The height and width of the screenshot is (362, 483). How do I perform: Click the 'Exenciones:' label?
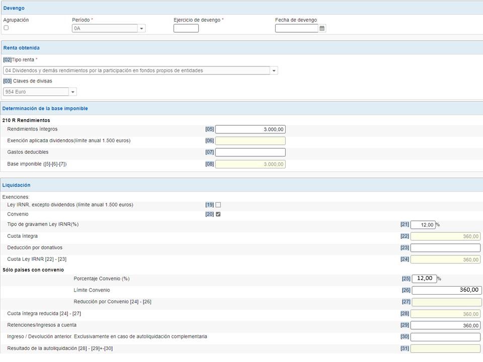[x=16, y=197]
